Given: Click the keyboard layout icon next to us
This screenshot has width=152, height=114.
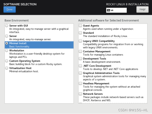Looking at the screenshot, I should 108,10.
